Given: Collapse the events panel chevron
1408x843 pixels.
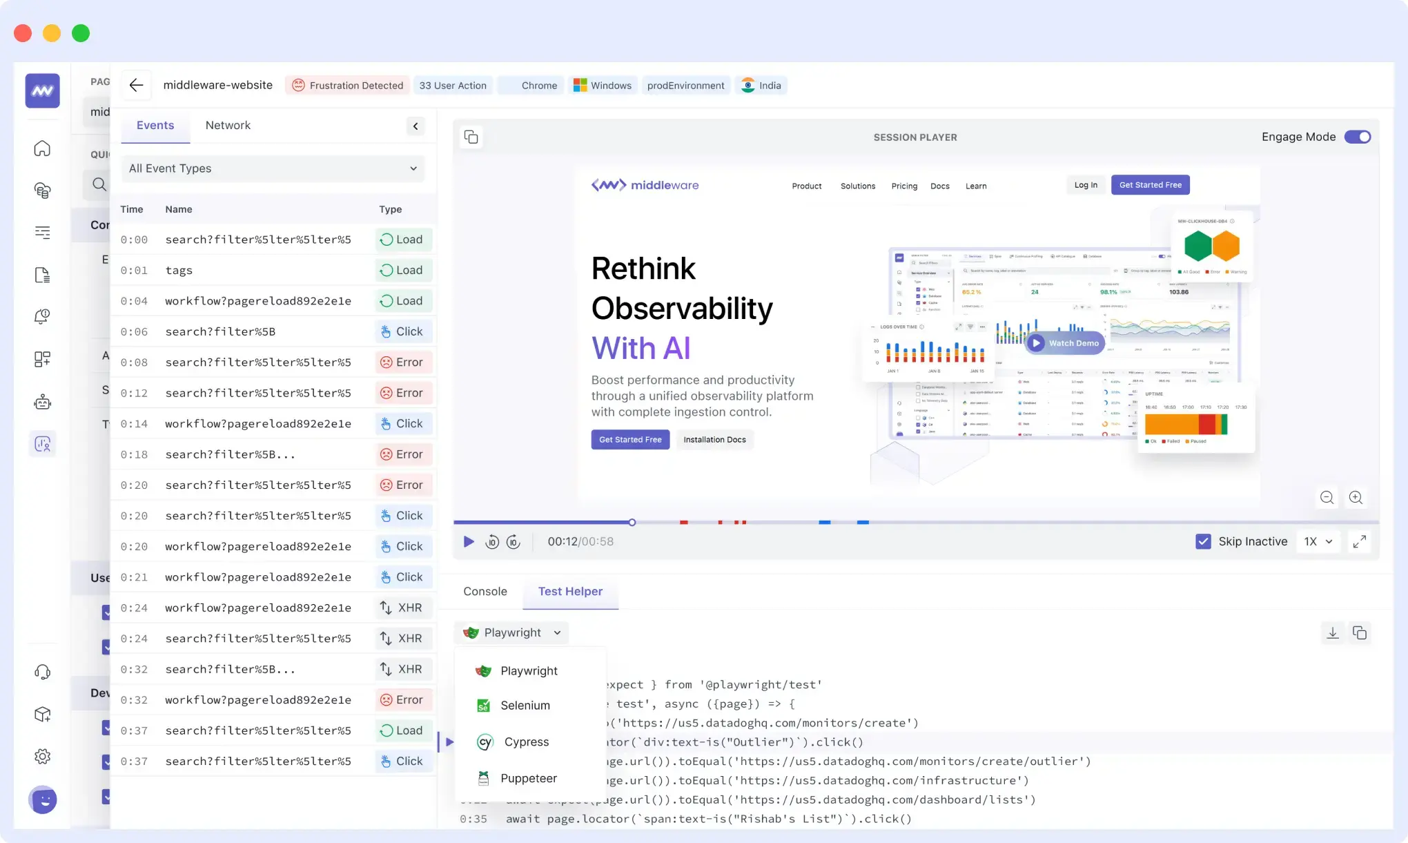Looking at the screenshot, I should pyautogui.click(x=415, y=126).
